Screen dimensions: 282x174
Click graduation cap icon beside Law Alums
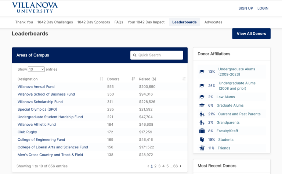pyautogui.click(x=202, y=97)
